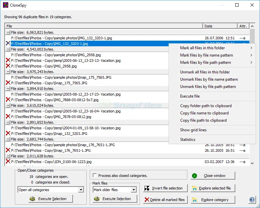
Task: Click the file list vertical scrollbar thumb
Action: click(252, 36)
